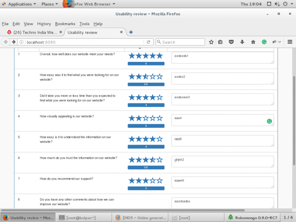This screenshot has width=296, height=222.
Task: Switch to [root] file manager window
Action: [196, 218]
